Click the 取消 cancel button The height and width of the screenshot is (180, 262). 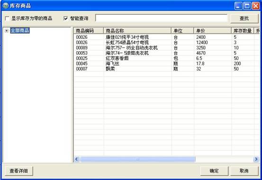pos(244,171)
